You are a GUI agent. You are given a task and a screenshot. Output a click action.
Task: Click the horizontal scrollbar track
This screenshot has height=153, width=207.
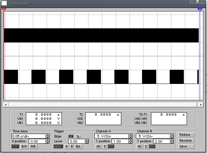point(103,105)
